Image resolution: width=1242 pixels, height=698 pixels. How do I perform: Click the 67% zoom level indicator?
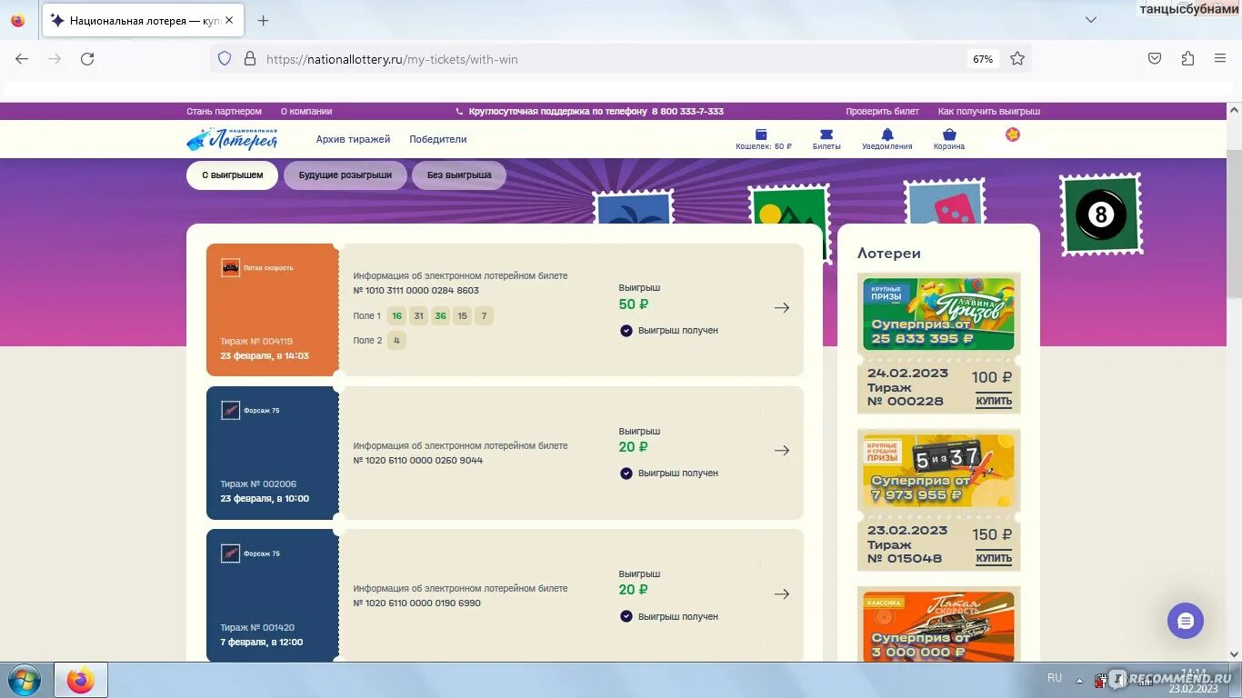[x=983, y=59]
